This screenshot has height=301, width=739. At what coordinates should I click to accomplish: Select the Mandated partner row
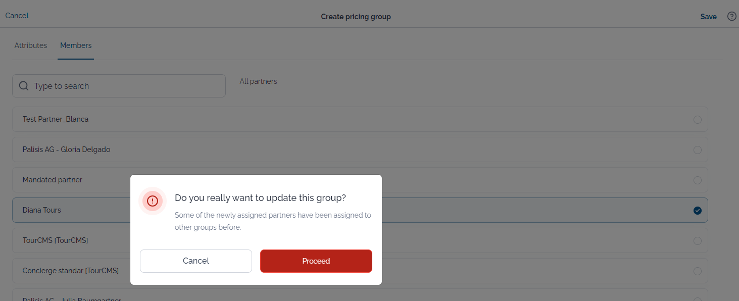(360, 180)
